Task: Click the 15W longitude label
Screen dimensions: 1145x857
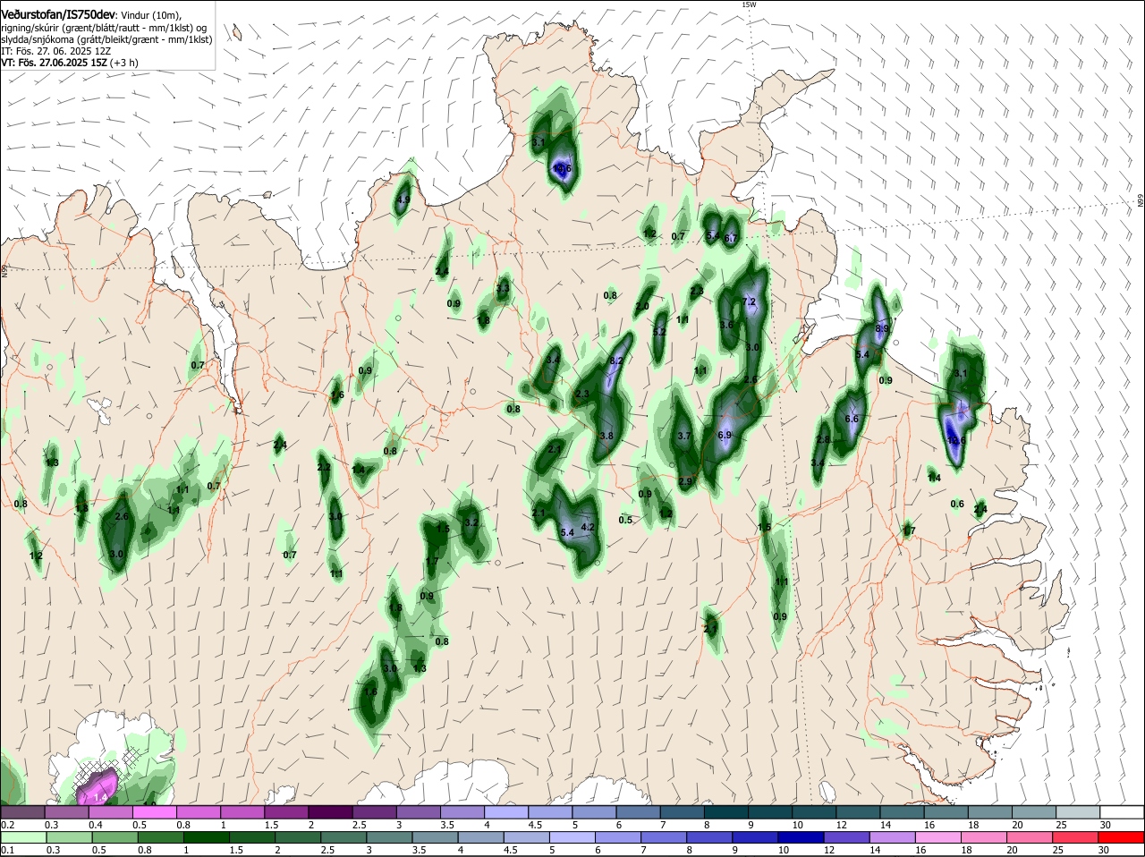Action: (749, 4)
